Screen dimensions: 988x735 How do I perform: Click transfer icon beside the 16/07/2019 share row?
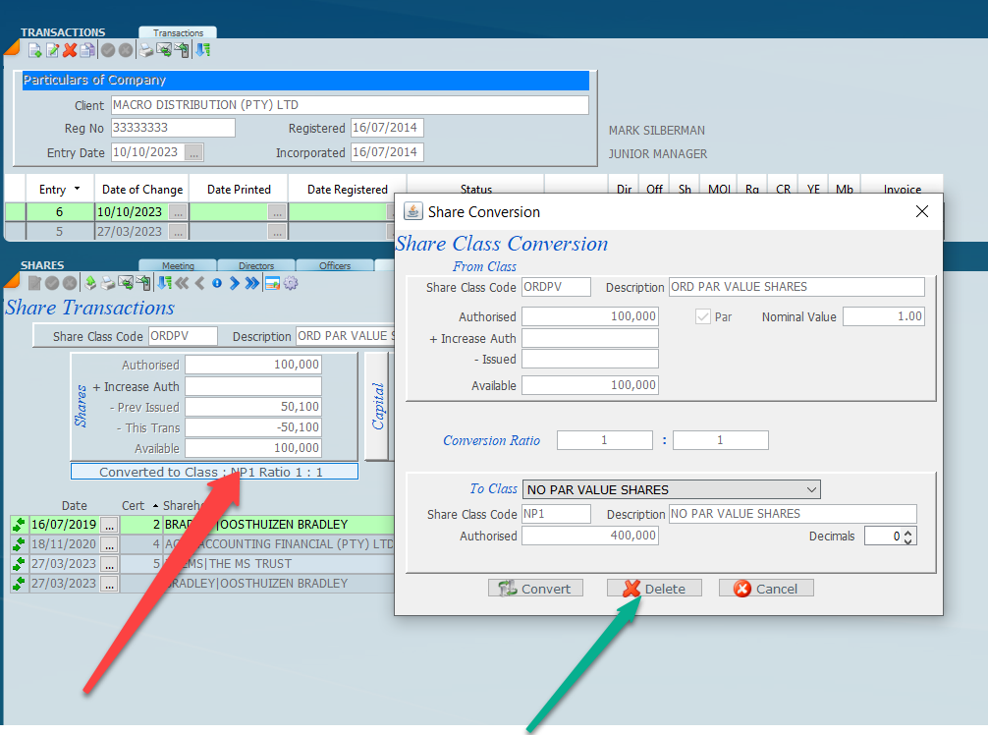(x=19, y=525)
